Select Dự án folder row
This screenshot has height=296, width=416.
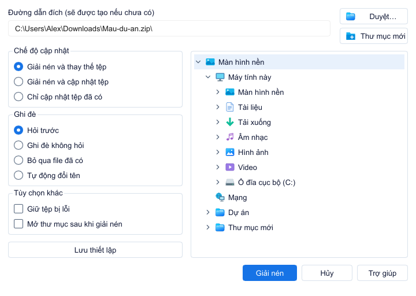click(299, 212)
